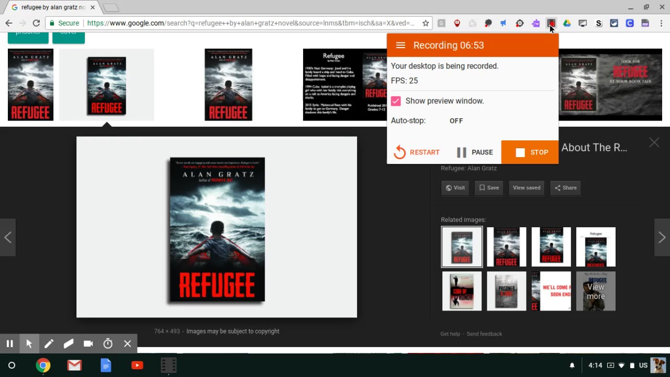Viewport: 670px width, 377px height.
Task: Select the pen drawing tool
Action: click(49, 343)
